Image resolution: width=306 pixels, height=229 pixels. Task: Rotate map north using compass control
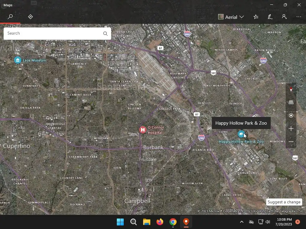291,89
